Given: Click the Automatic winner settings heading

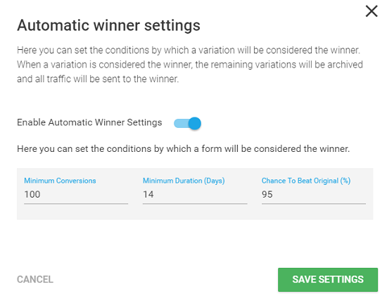Looking at the screenshot, I should [108, 25].
